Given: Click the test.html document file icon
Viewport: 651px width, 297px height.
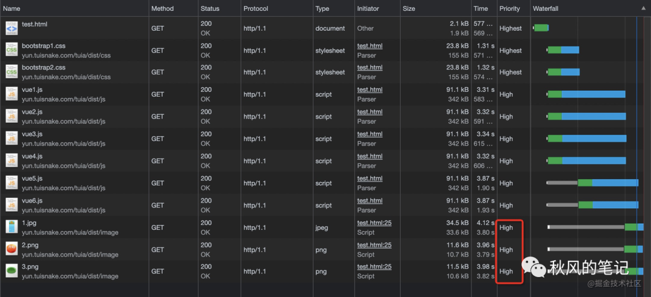Looking at the screenshot, I should tap(11, 28).
